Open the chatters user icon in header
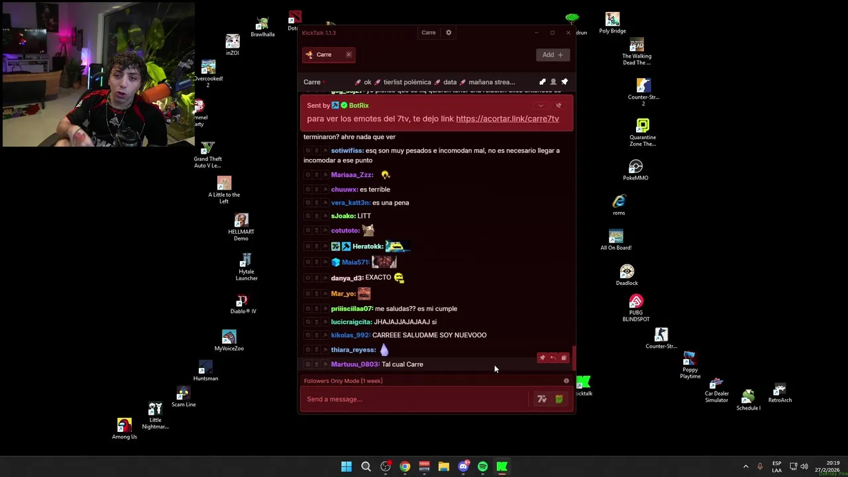The height and width of the screenshot is (477, 848). [553, 81]
